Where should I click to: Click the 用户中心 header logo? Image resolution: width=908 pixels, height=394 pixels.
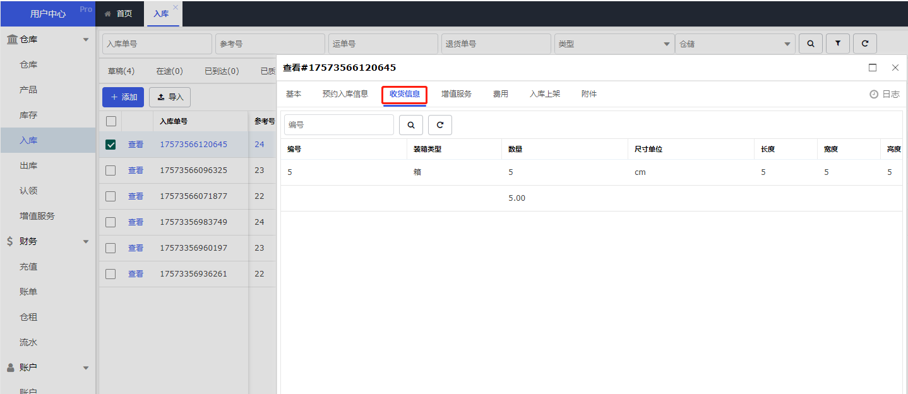click(48, 13)
